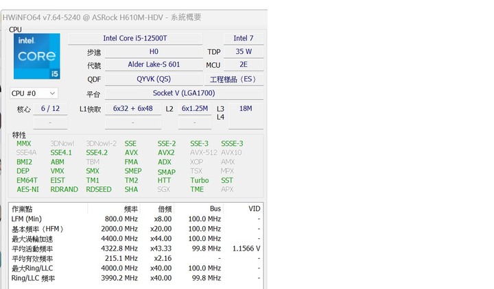Click the SMAP feature flag

pos(166,172)
